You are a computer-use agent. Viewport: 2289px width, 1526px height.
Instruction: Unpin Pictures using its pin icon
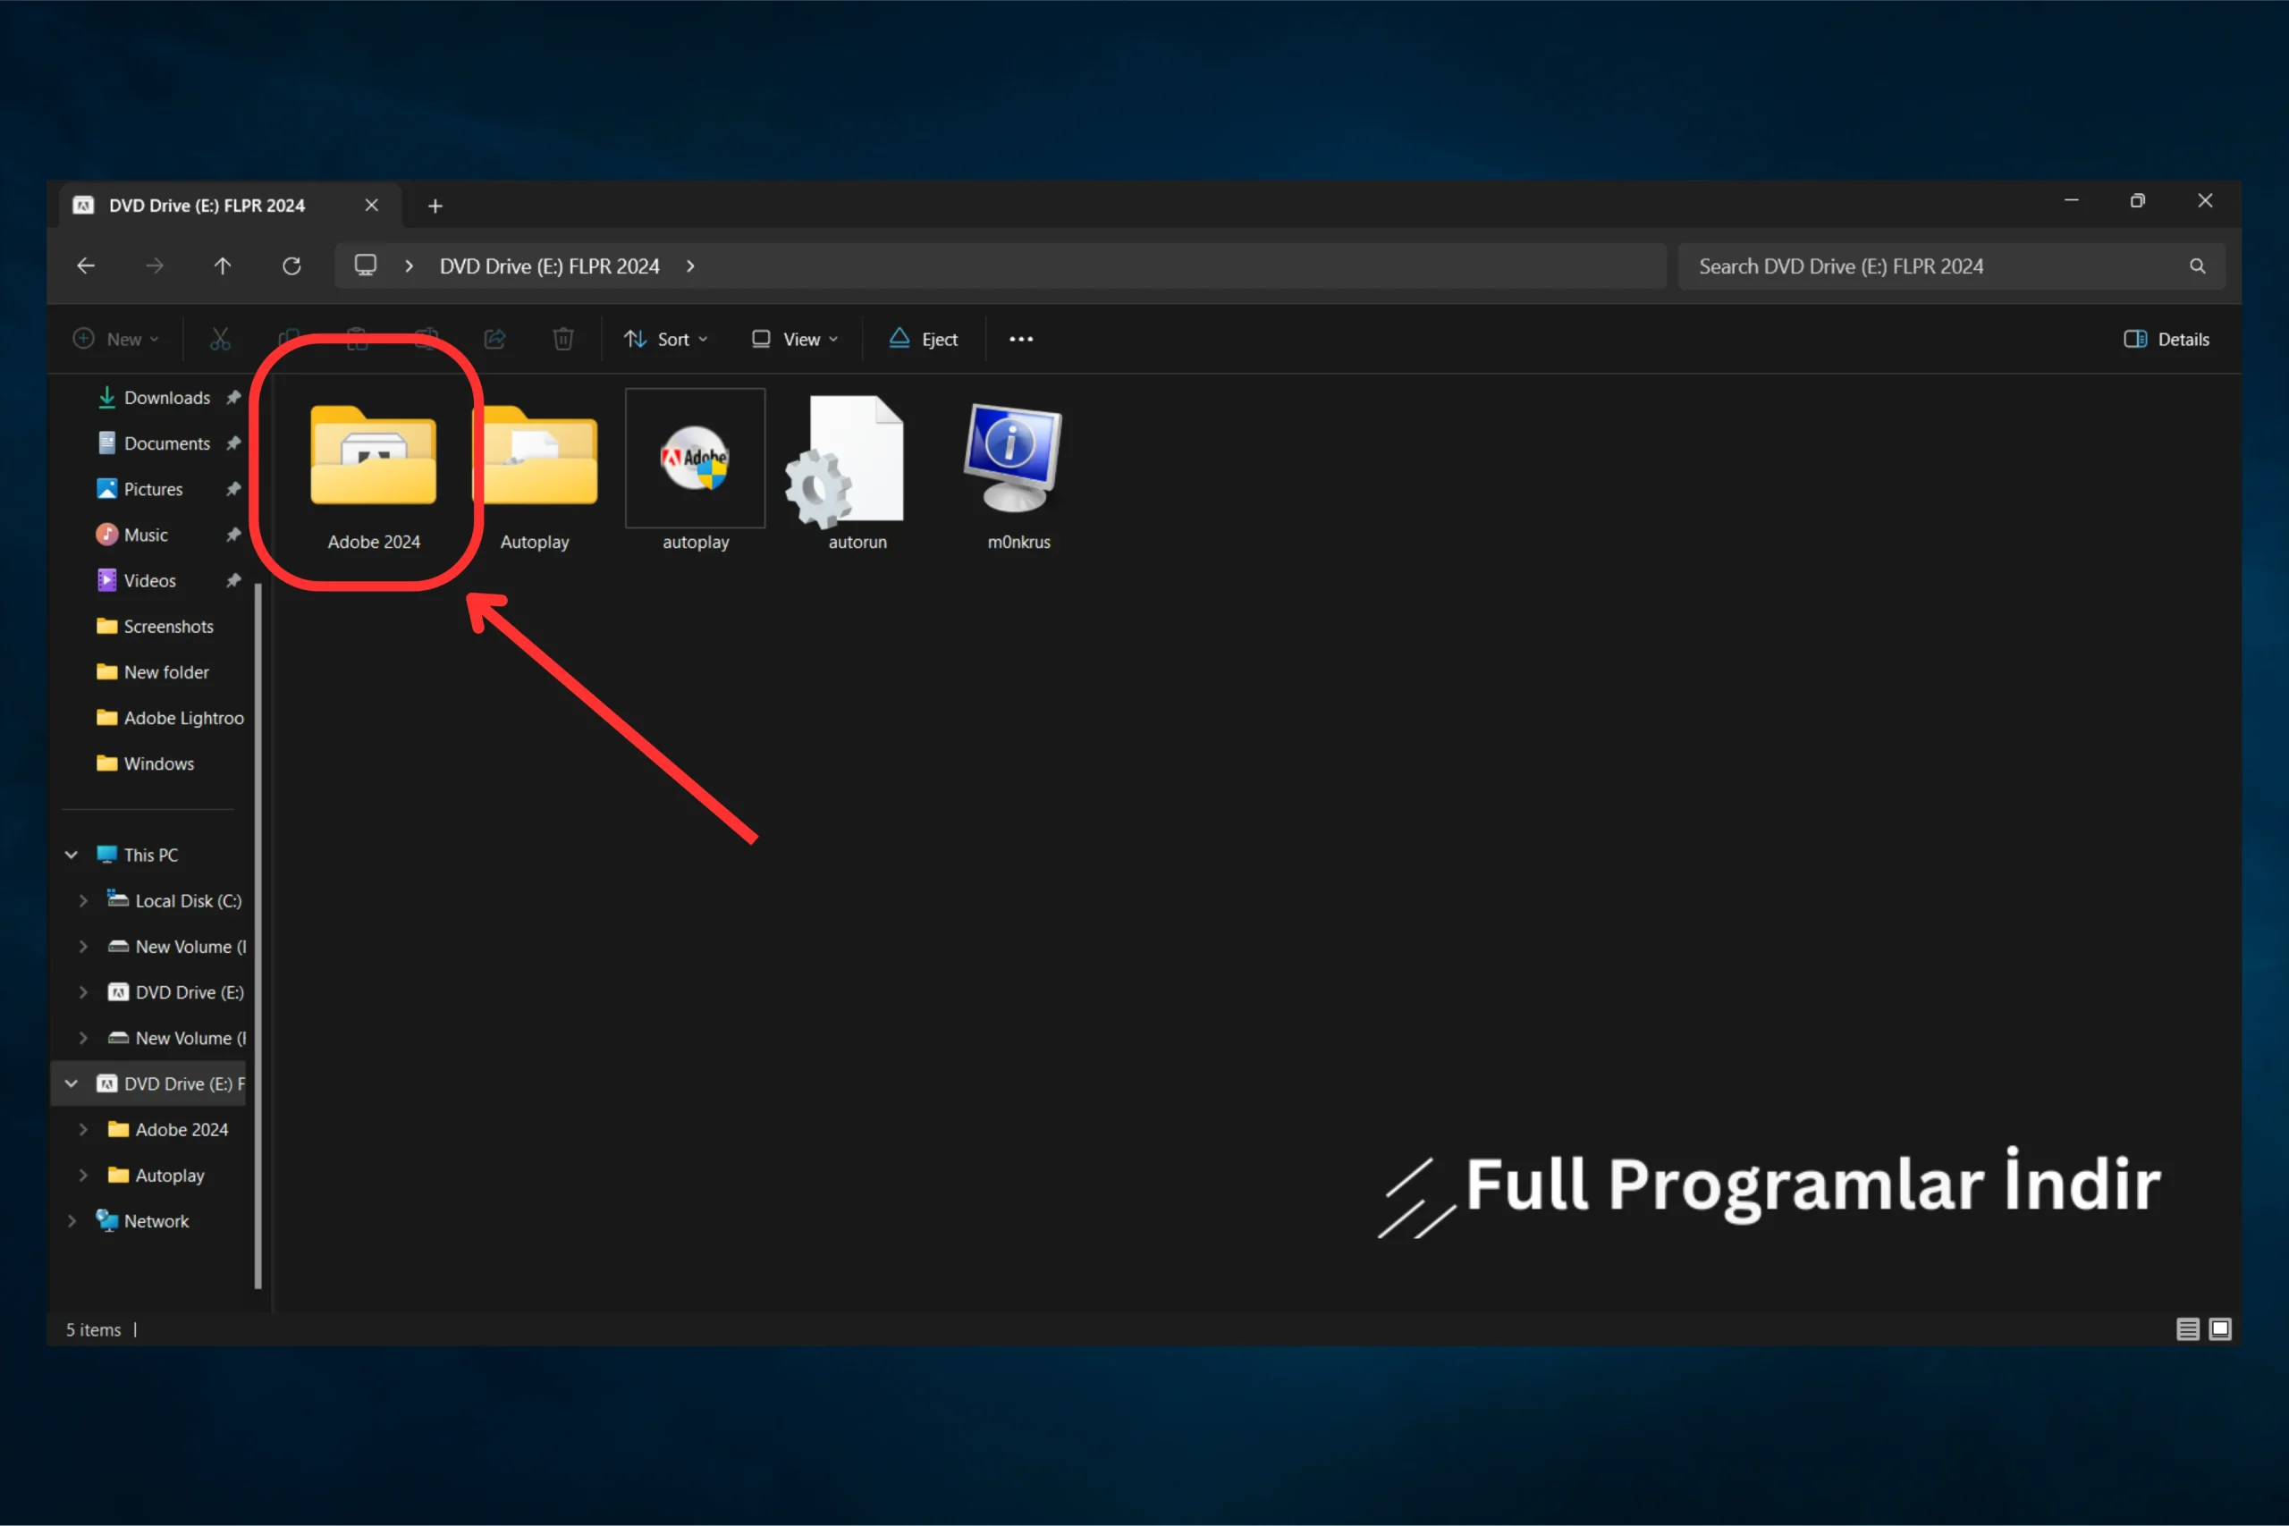[x=232, y=489]
